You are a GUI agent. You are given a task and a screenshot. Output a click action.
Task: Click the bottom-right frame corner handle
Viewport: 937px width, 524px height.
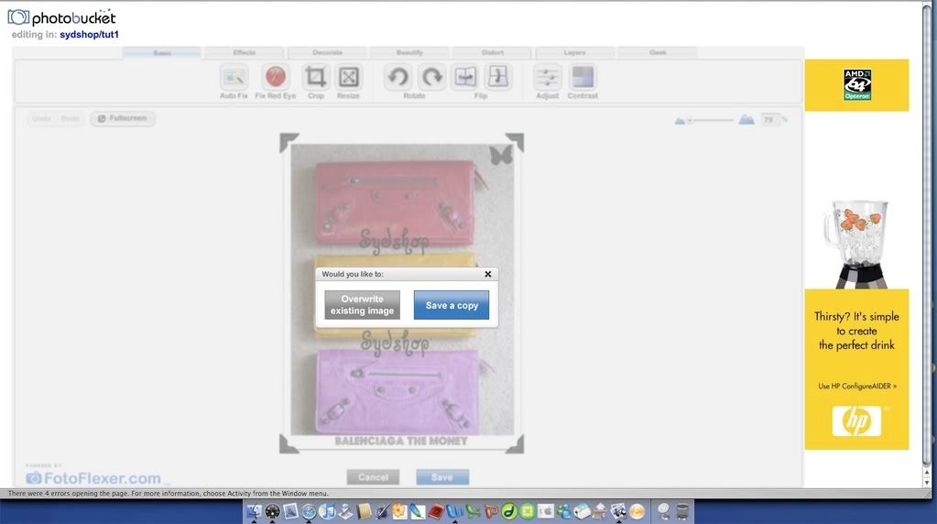pos(515,444)
